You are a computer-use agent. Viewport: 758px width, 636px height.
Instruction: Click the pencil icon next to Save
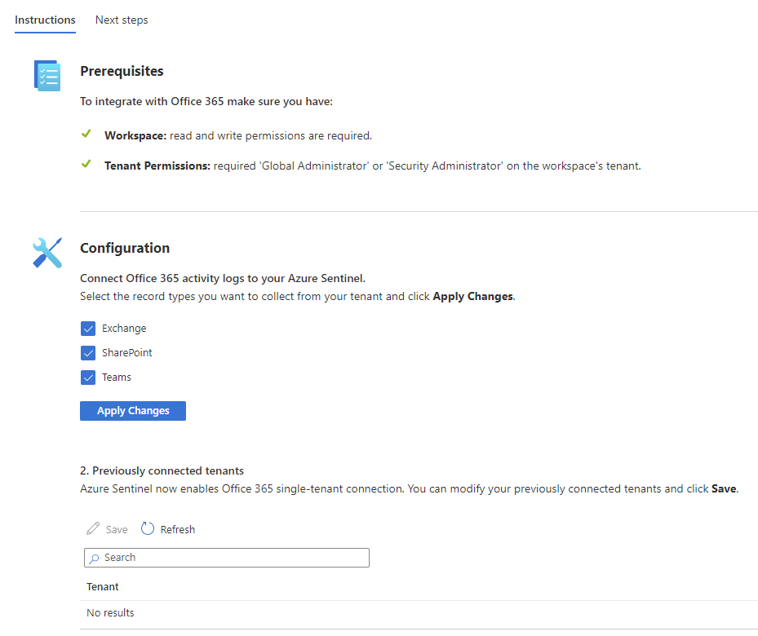click(x=93, y=529)
